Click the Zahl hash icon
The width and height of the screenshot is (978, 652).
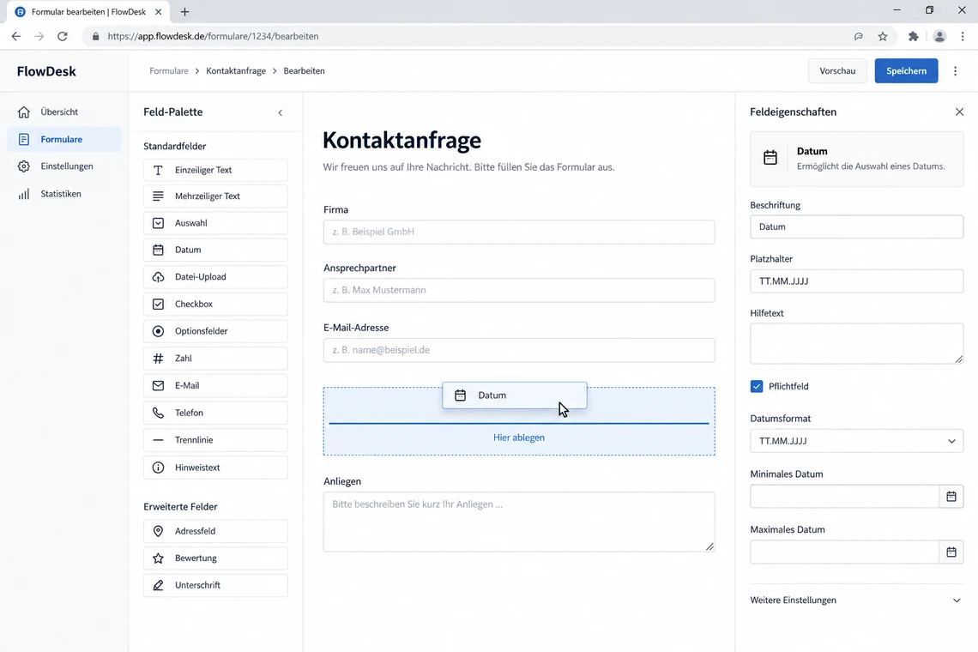158,359
